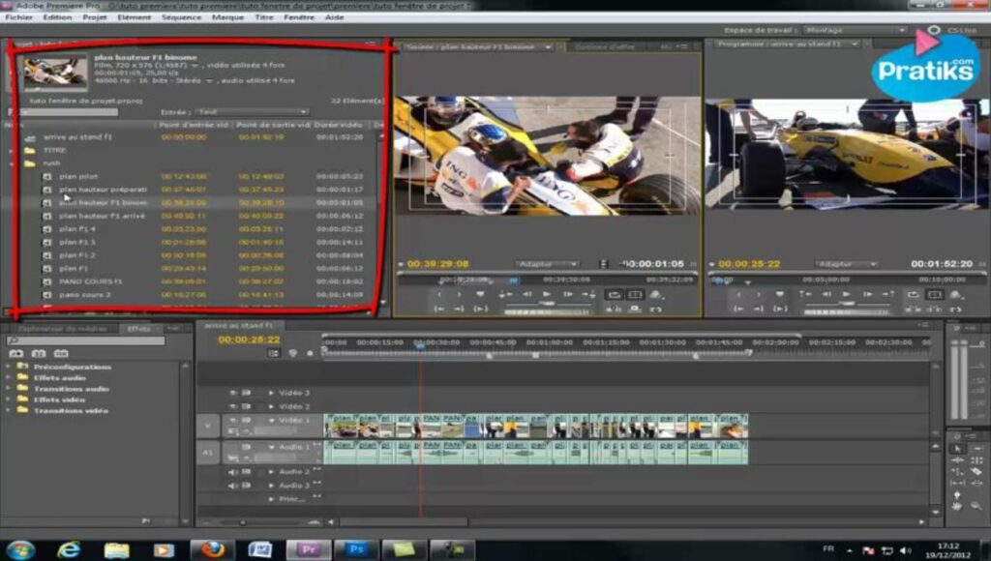Add unnumbered marker in Source monitor

coord(480,294)
